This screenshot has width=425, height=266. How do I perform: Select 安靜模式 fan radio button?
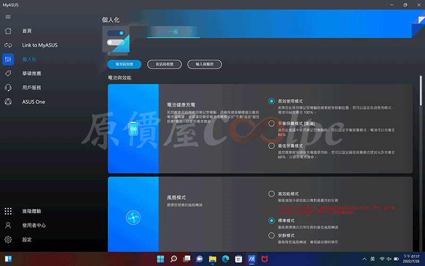pos(271,235)
